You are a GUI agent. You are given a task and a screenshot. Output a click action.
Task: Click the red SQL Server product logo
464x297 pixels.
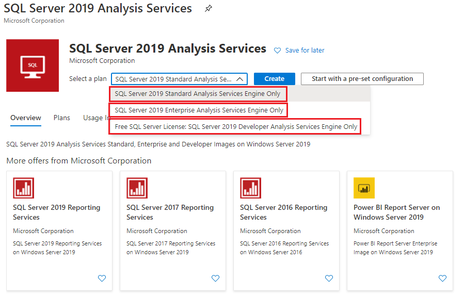tap(33, 65)
